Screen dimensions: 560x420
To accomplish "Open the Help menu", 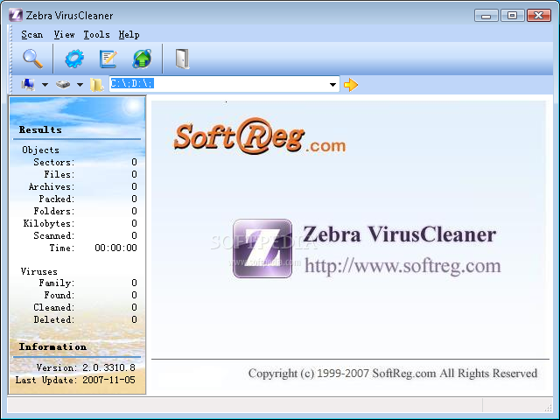I will (x=129, y=35).
